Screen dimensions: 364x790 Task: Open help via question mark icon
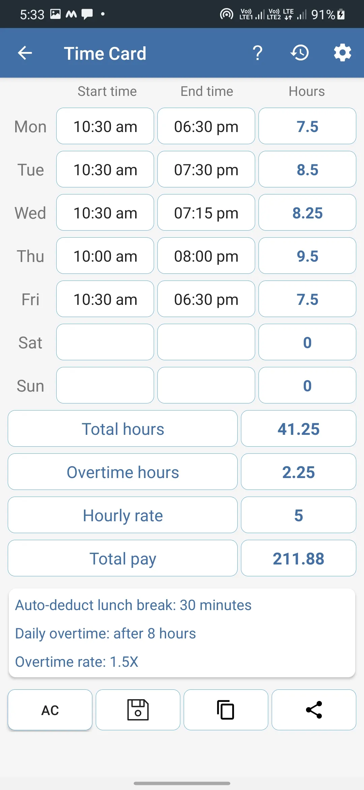[258, 53]
